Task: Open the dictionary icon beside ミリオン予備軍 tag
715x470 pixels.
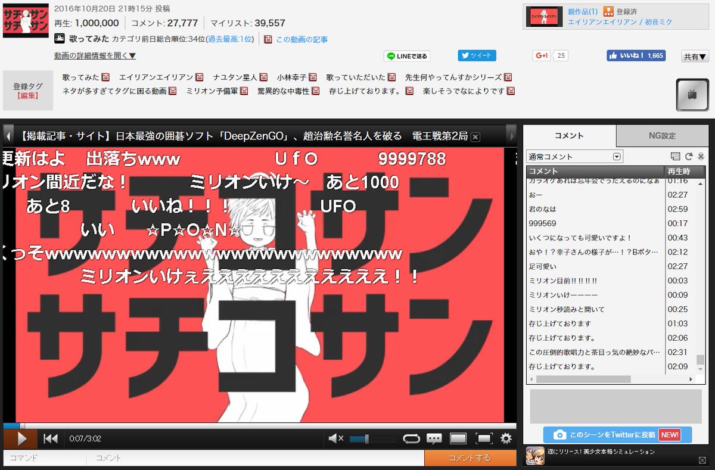Action: [244, 92]
